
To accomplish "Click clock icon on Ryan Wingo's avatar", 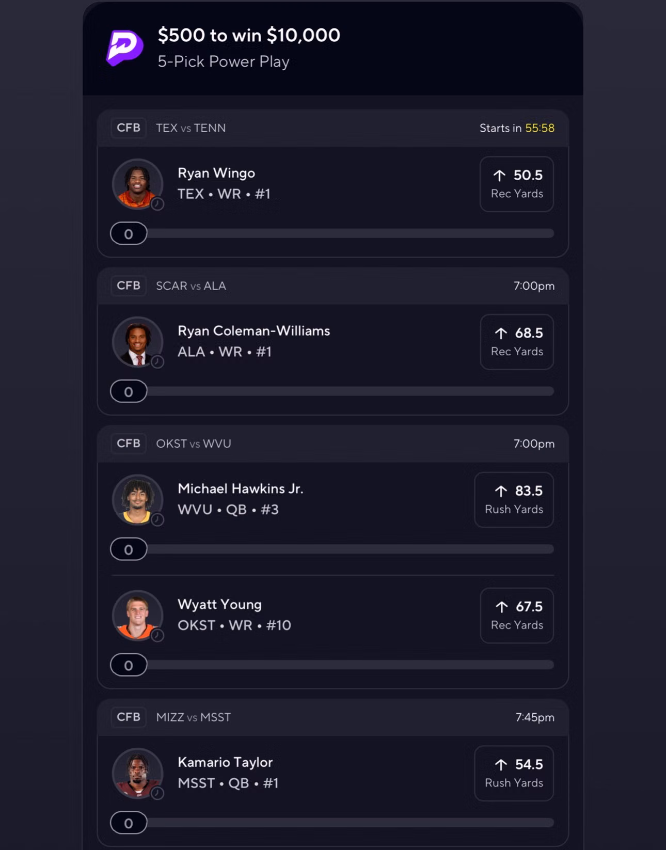I will point(157,204).
